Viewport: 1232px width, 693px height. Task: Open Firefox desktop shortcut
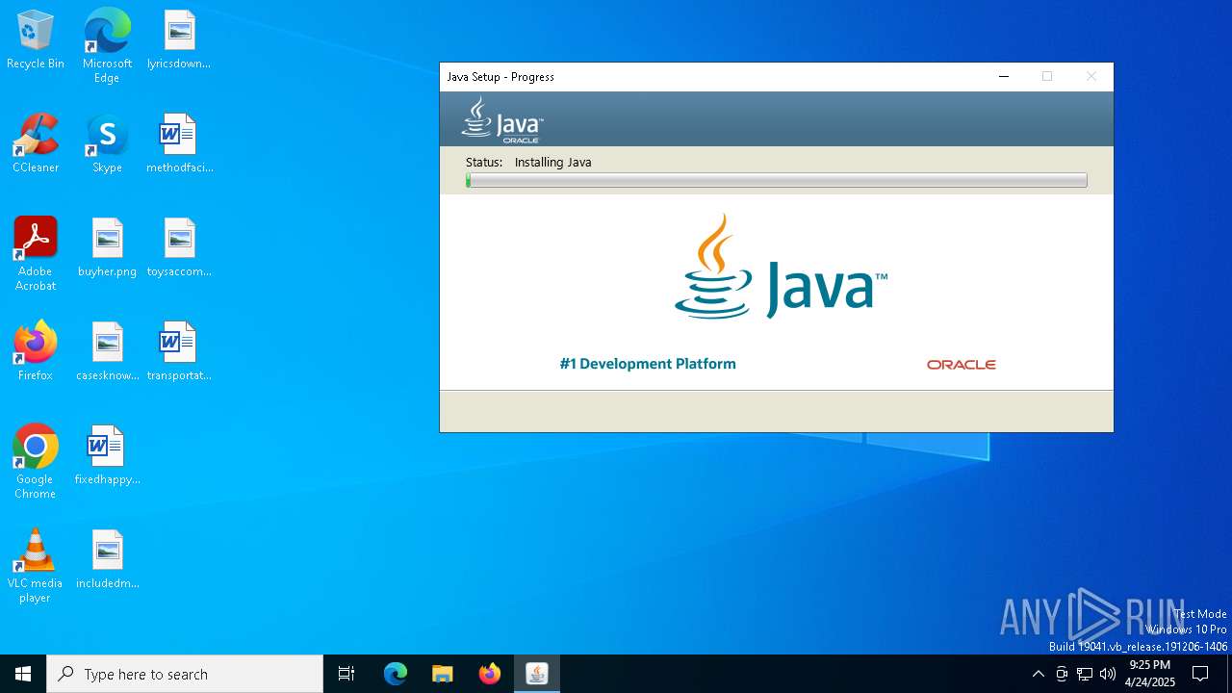click(x=36, y=352)
